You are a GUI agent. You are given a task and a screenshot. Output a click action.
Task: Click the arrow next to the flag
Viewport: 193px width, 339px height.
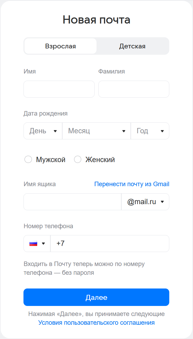coord(44,244)
